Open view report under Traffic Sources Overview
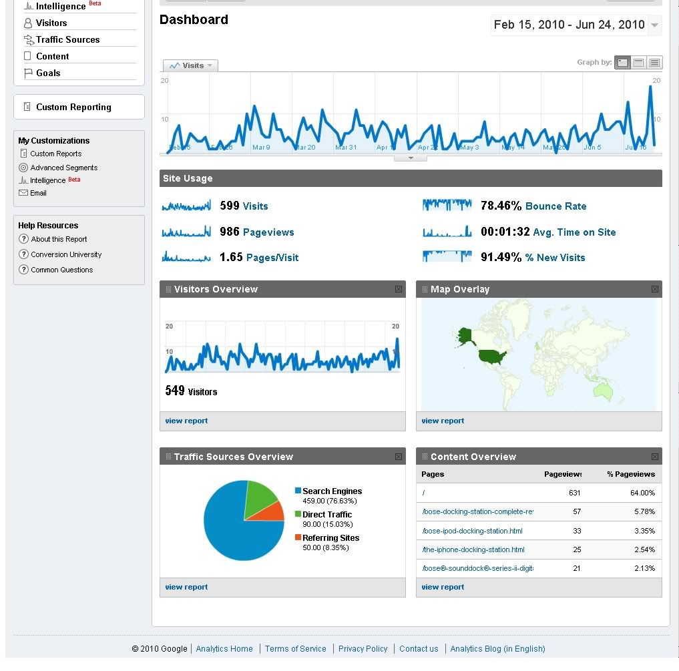 click(186, 588)
